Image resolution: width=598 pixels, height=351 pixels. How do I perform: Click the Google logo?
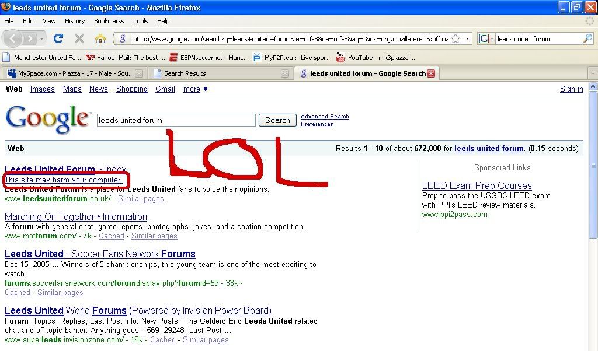(48, 120)
